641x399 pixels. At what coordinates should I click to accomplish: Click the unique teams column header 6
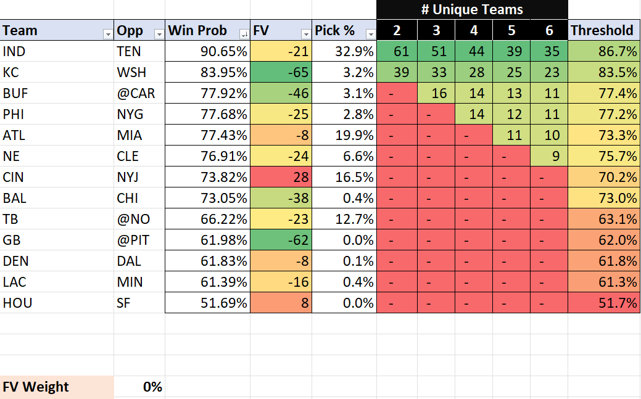[x=549, y=31]
